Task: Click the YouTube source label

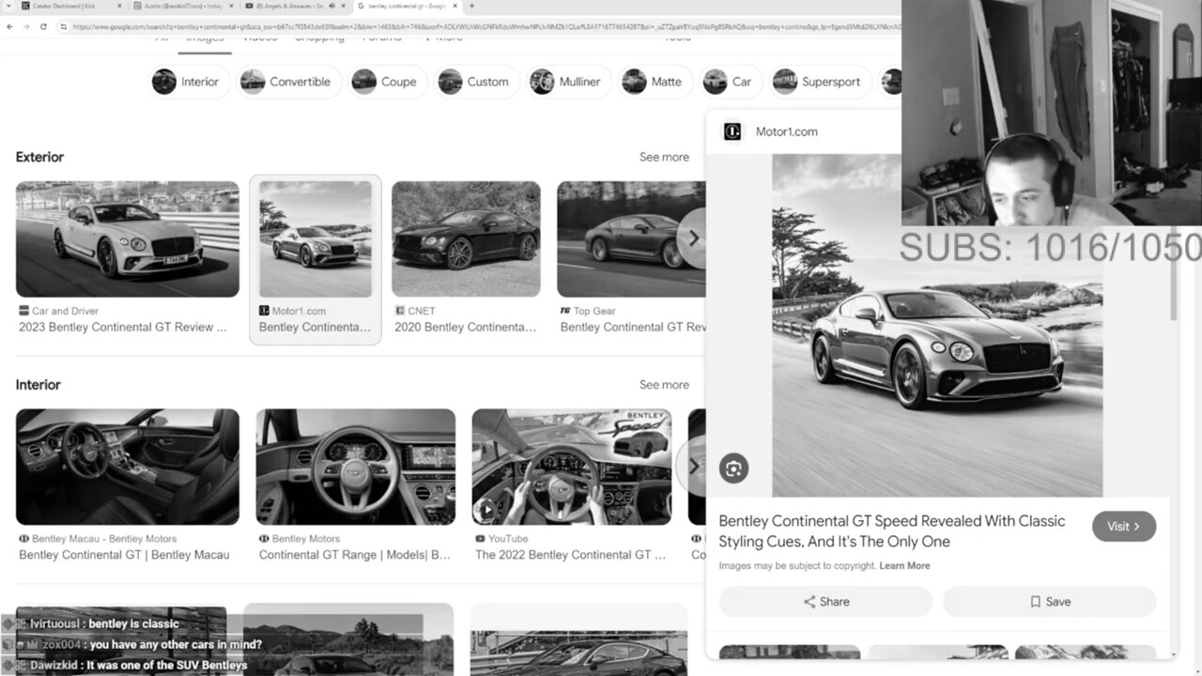Action: click(x=508, y=539)
